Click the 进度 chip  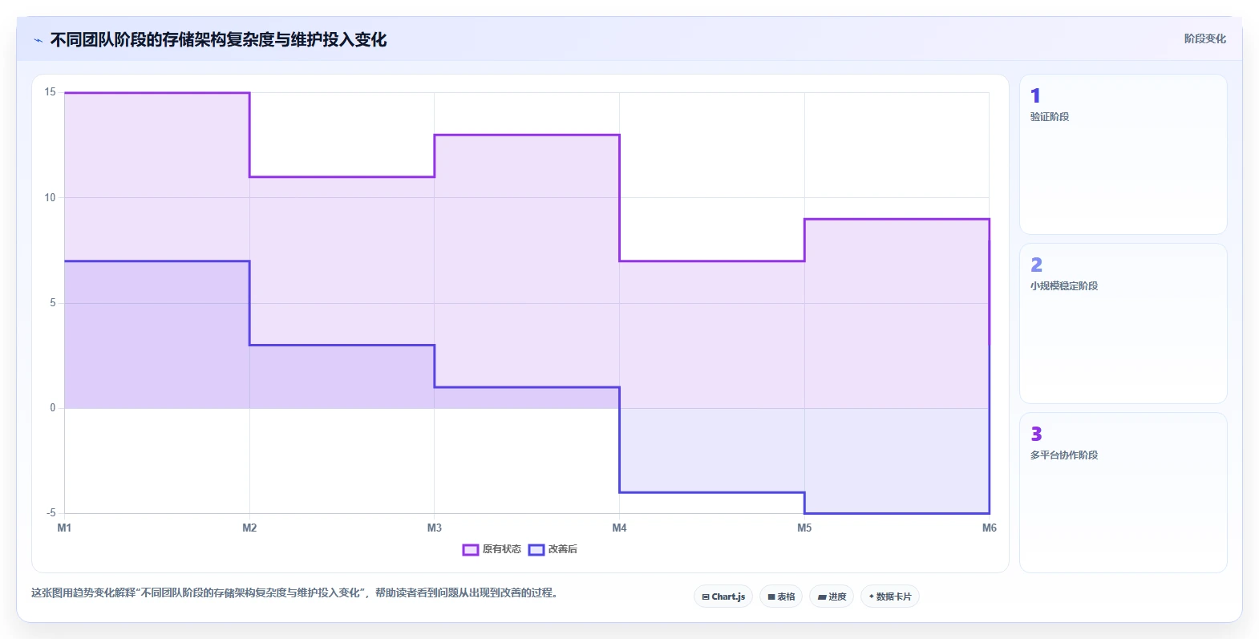pos(832,597)
